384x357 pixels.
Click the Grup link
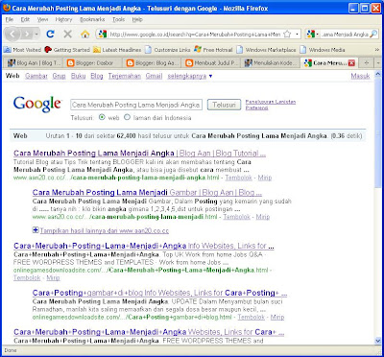coord(59,76)
